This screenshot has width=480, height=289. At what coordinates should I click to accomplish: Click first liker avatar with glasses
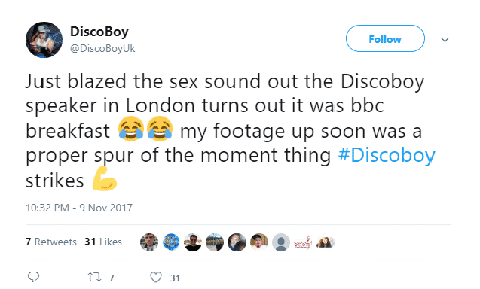(149, 242)
